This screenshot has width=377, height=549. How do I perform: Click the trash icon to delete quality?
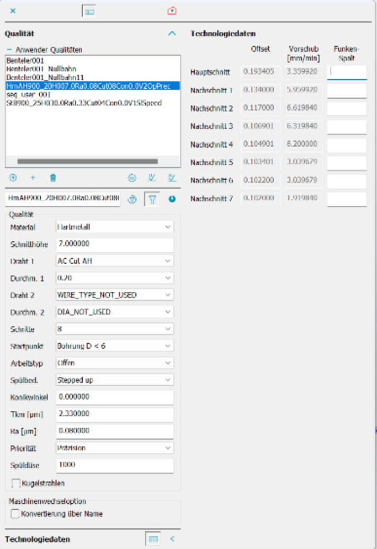tap(53, 178)
